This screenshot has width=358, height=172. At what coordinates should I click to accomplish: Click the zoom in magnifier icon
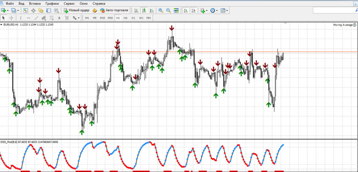(x=160, y=10)
